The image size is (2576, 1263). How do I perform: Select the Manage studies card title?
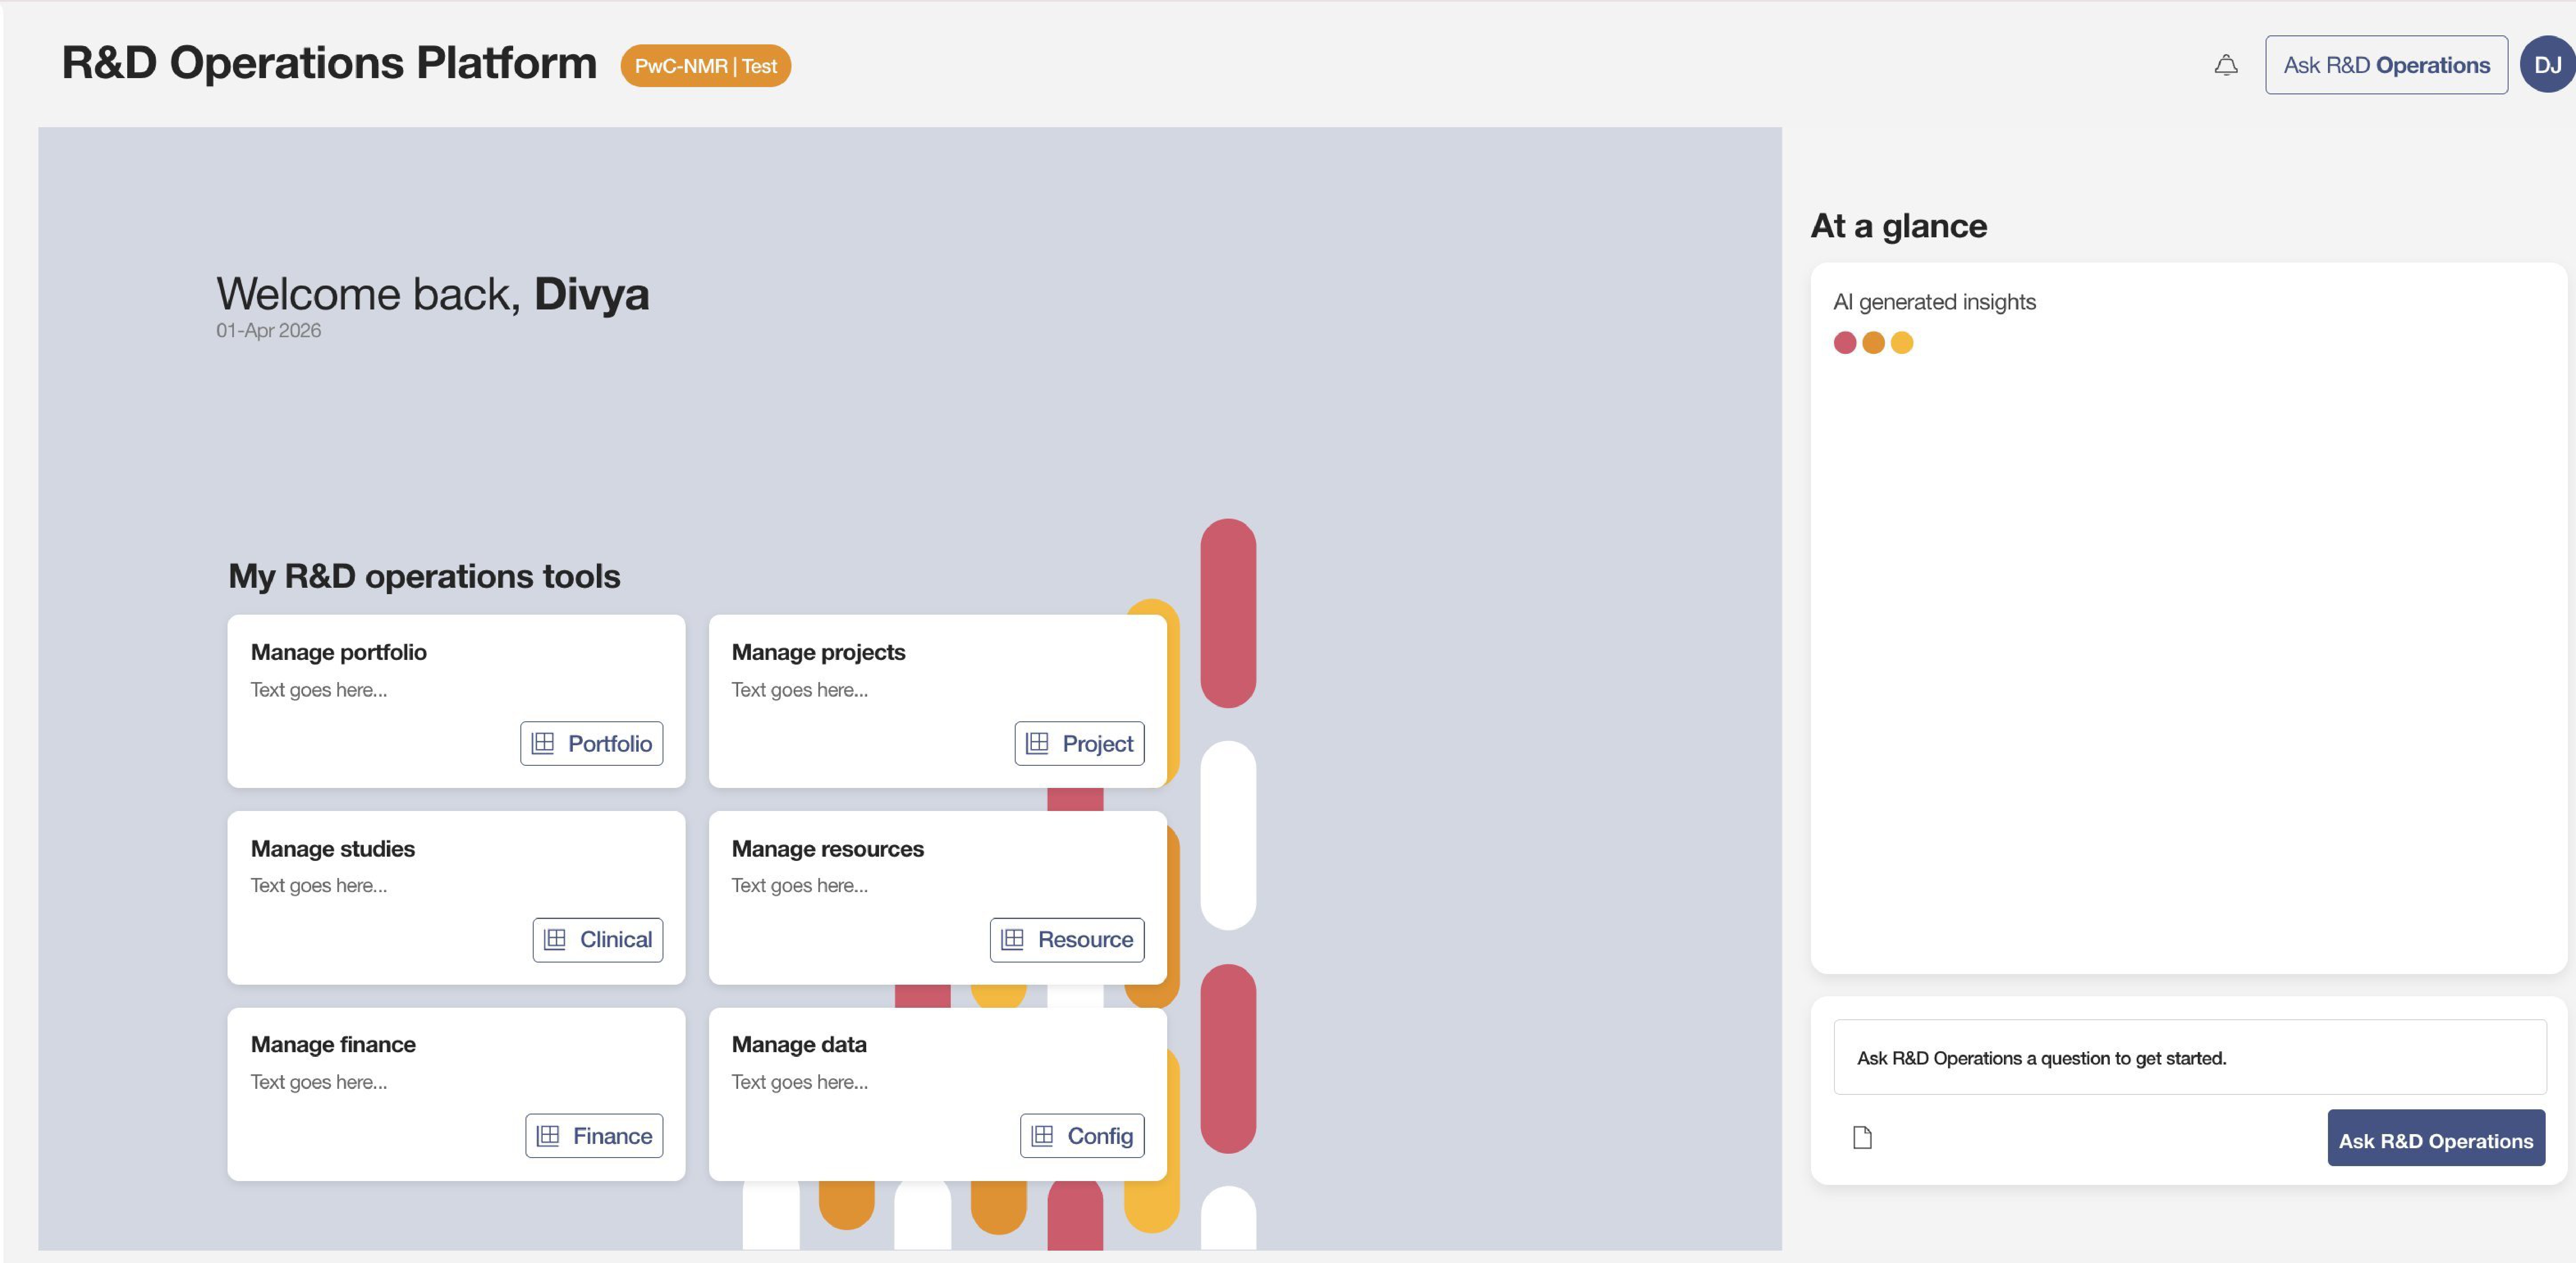pos(333,848)
